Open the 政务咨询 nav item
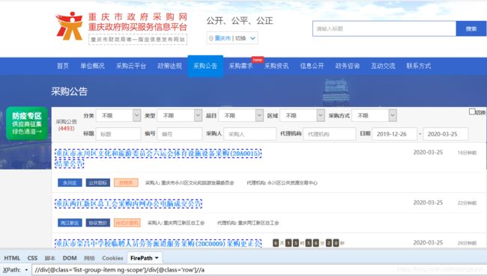Viewport: 487px width, 276px height. click(x=348, y=66)
